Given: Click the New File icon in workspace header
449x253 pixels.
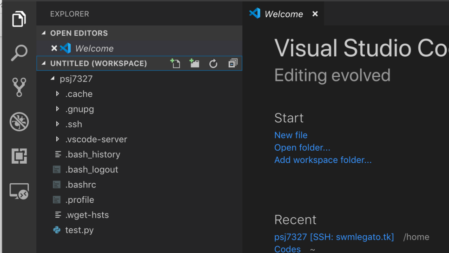Looking at the screenshot, I should click(175, 63).
